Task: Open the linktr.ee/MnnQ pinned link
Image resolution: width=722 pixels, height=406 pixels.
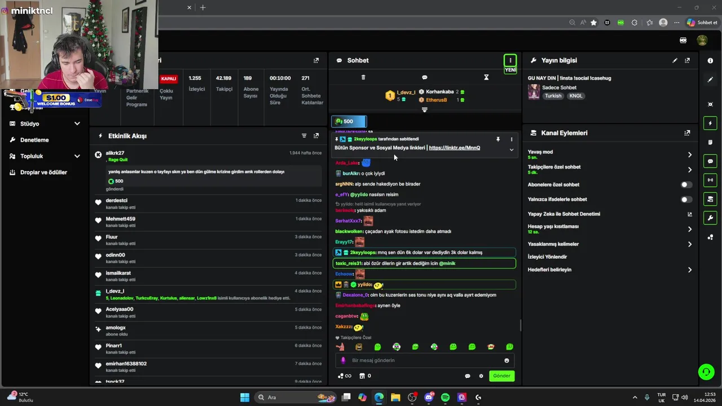Action: [454, 148]
